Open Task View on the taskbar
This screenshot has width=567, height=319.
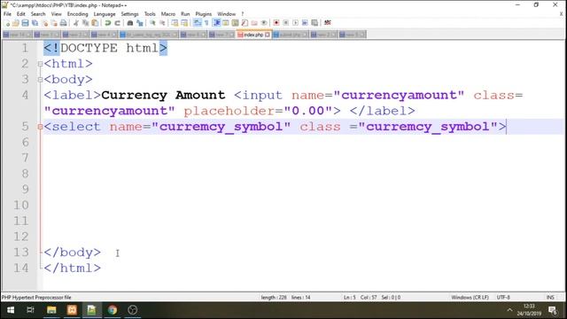pyautogui.click(x=30, y=310)
